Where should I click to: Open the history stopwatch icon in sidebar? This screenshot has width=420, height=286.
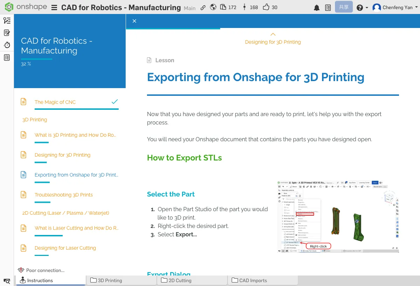pyautogui.click(x=7, y=45)
